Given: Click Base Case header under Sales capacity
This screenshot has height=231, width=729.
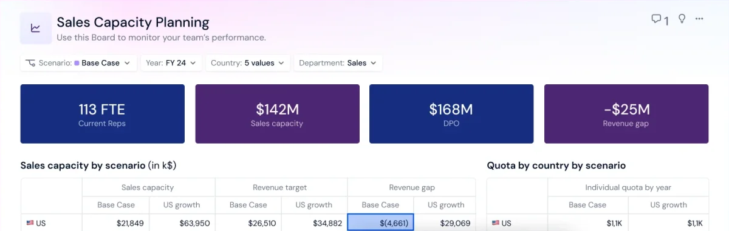Looking at the screenshot, I should point(116,205).
